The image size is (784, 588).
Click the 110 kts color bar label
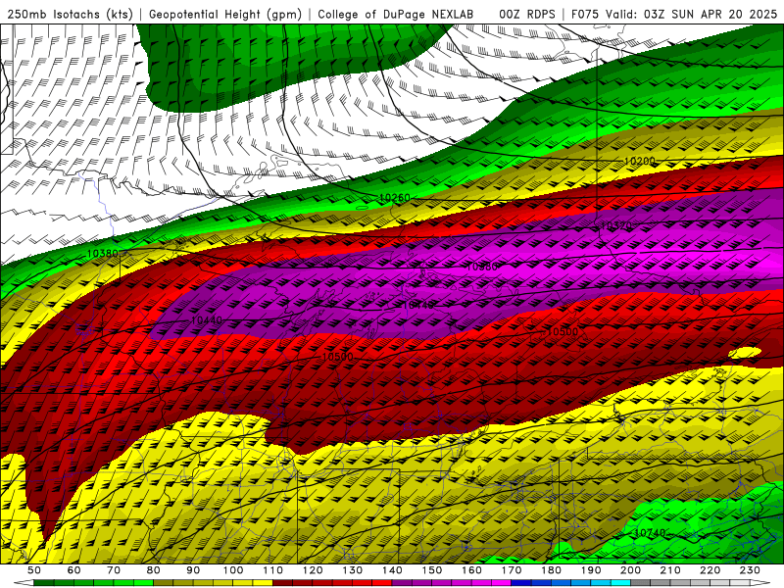273,570
